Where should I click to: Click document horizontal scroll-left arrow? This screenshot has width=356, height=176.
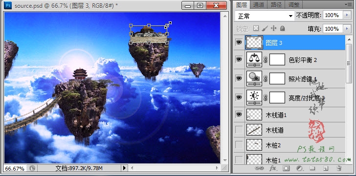click(x=132, y=168)
